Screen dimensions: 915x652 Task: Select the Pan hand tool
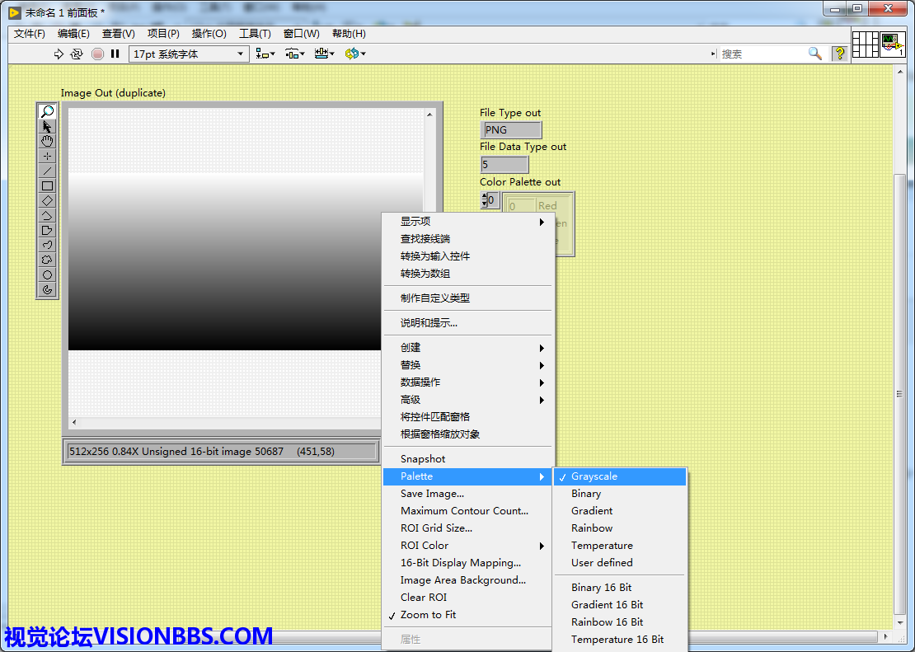point(47,141)
